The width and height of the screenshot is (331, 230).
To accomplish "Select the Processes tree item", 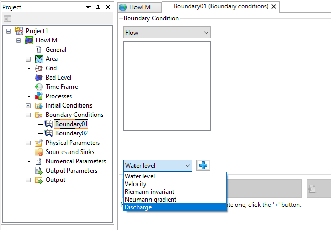I will (x=58, y=96).
